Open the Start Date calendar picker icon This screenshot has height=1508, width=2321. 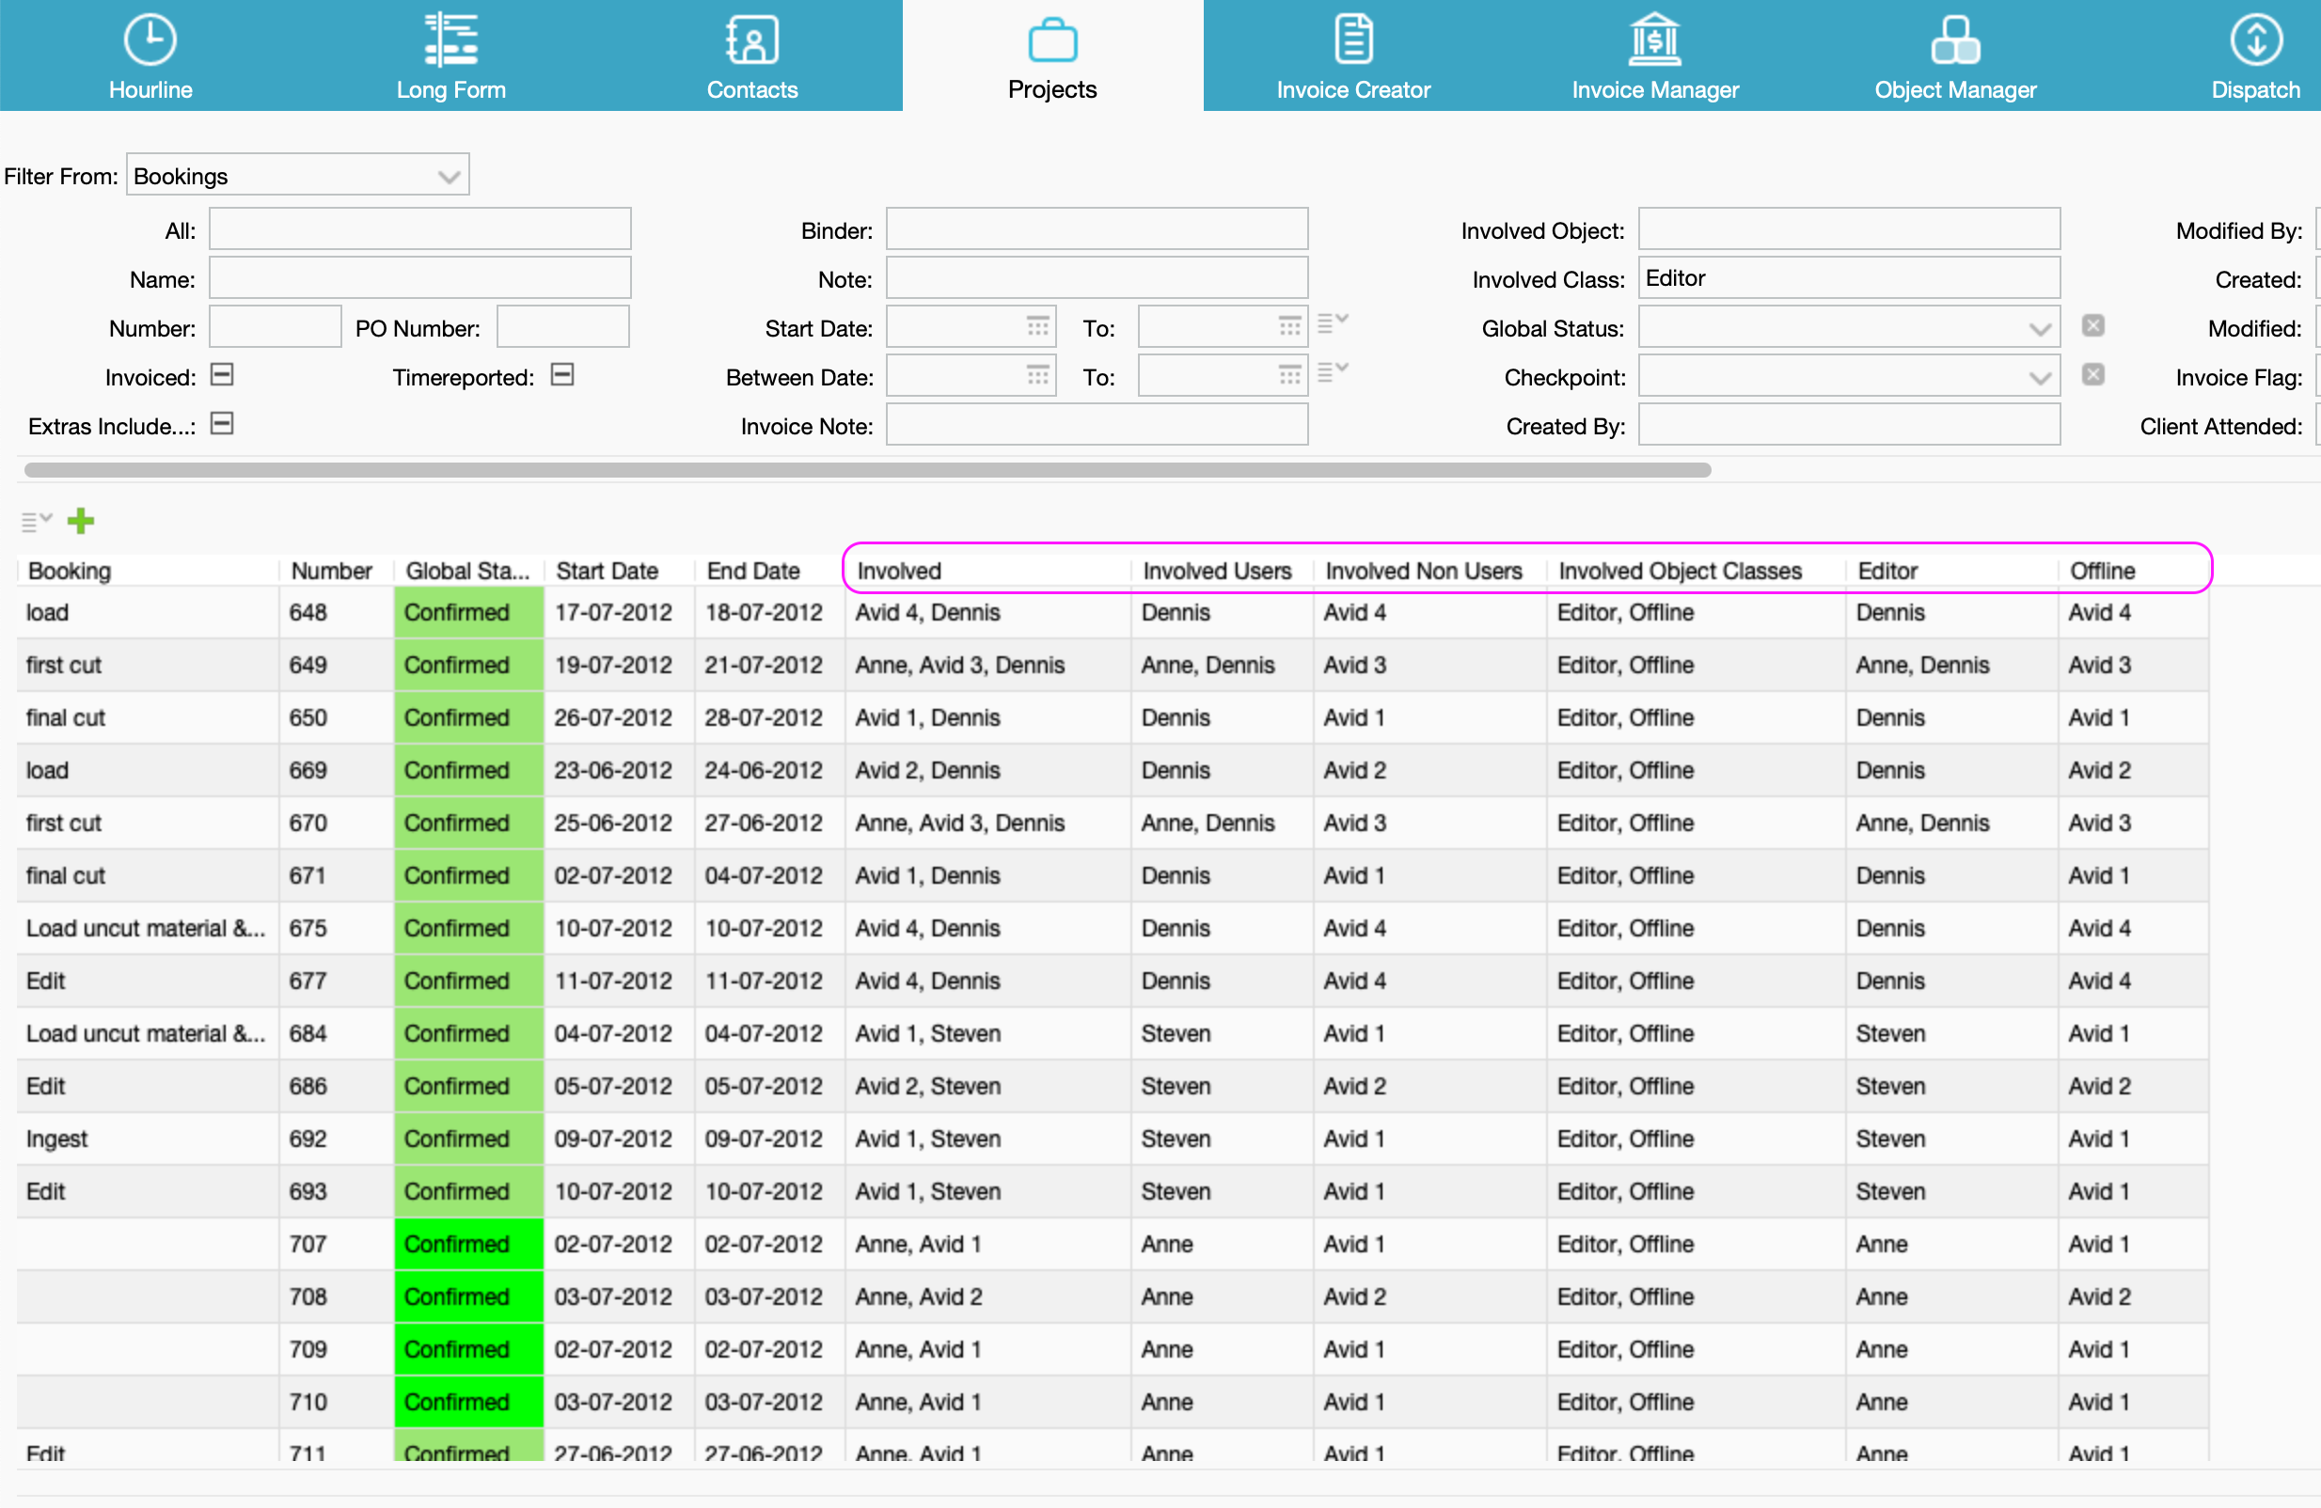tap(1037, 326)
